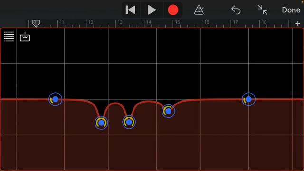Select the leftmost EQ band point

(x=55, y=99)
